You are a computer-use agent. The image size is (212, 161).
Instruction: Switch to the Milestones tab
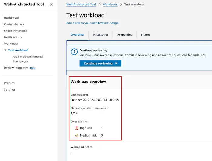point(101,35)
